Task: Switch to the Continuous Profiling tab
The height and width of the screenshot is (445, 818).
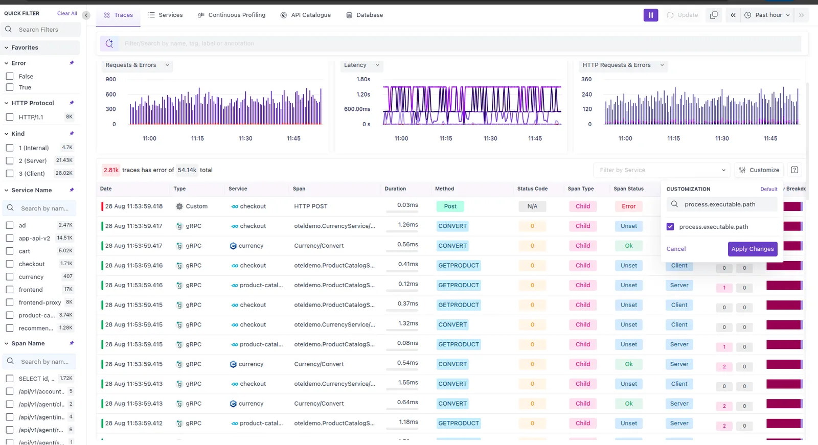Action: click(232, 15)
